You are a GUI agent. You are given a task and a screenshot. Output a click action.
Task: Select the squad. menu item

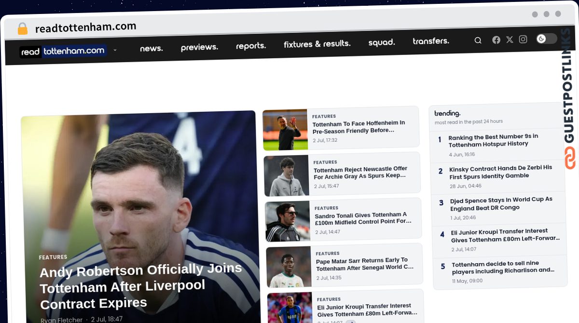pos(382,42)
